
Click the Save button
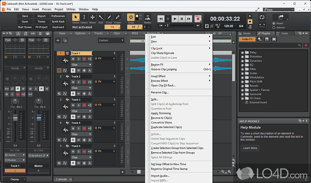coord(25,16)
